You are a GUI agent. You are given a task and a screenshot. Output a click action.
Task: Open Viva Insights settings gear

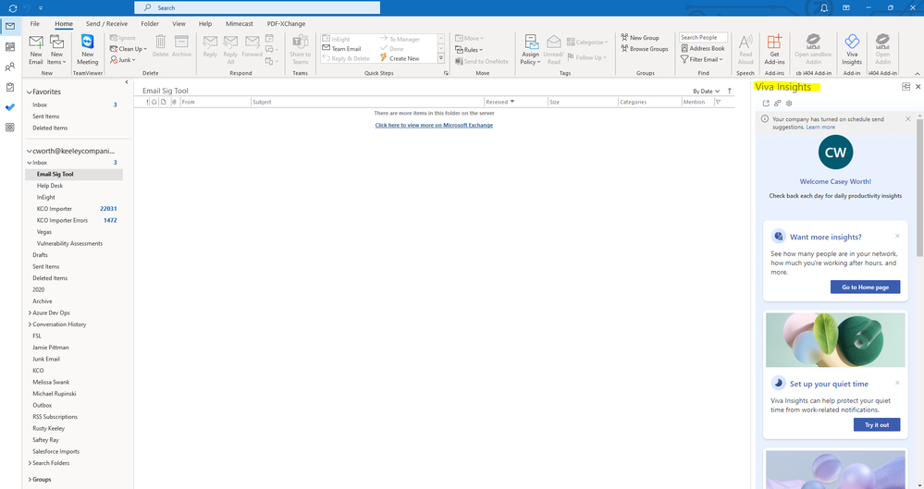pos(789,104)
